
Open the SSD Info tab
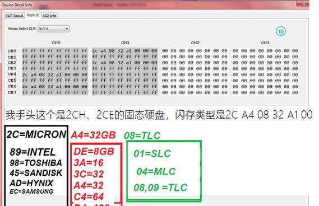(50, 16)
